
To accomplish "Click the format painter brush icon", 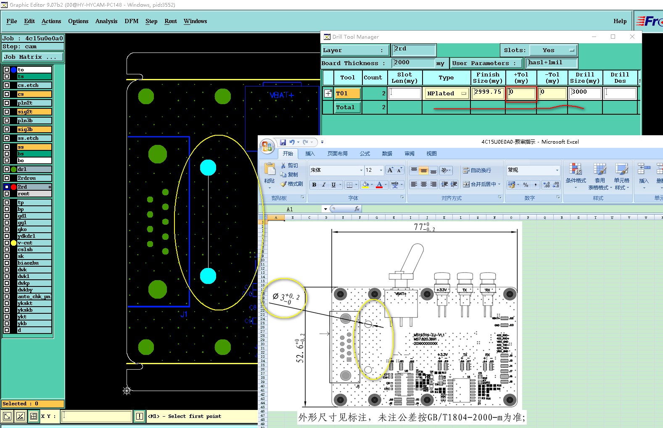I will point(284,184).
